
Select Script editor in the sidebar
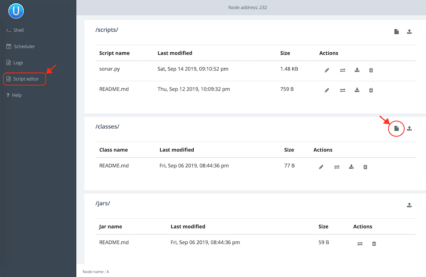click(x=23, y=79)
